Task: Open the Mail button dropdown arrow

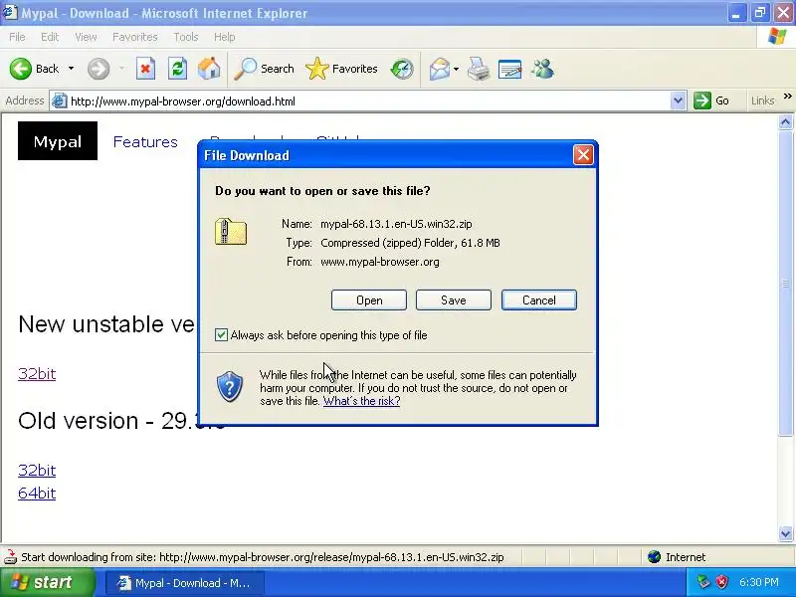Action: point(456,69)
